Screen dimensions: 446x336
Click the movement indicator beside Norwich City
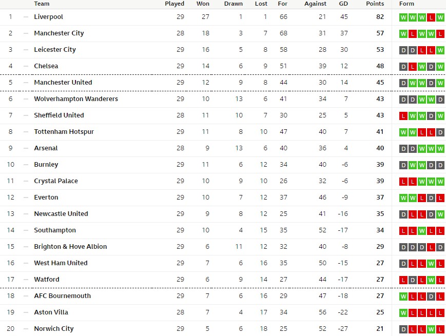26,329
